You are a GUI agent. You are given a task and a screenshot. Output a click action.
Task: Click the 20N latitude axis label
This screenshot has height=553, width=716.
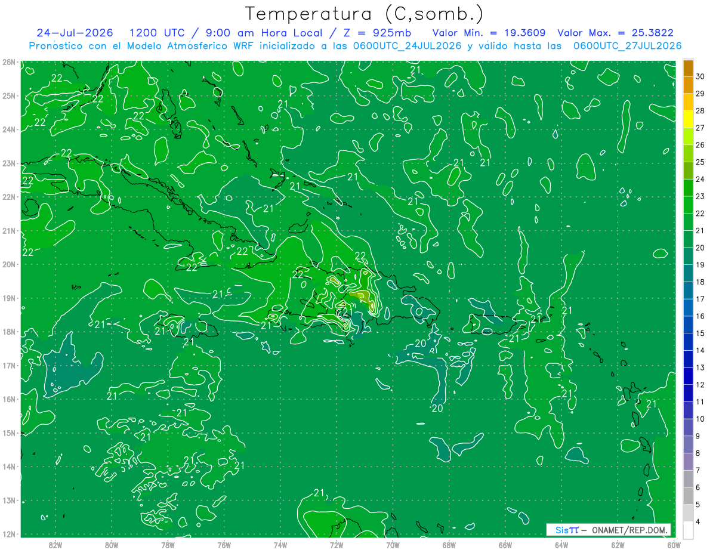pos(8,264)
